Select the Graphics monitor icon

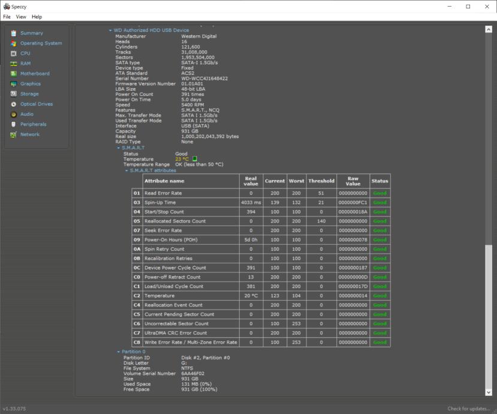coord(13,84)
